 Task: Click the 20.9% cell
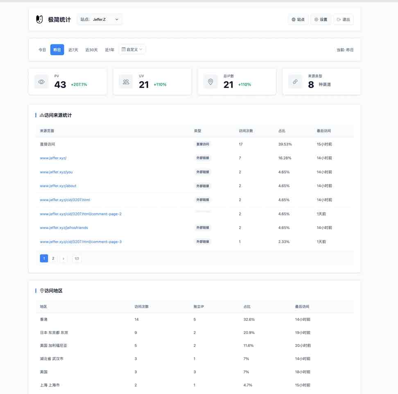coord(249,333)
